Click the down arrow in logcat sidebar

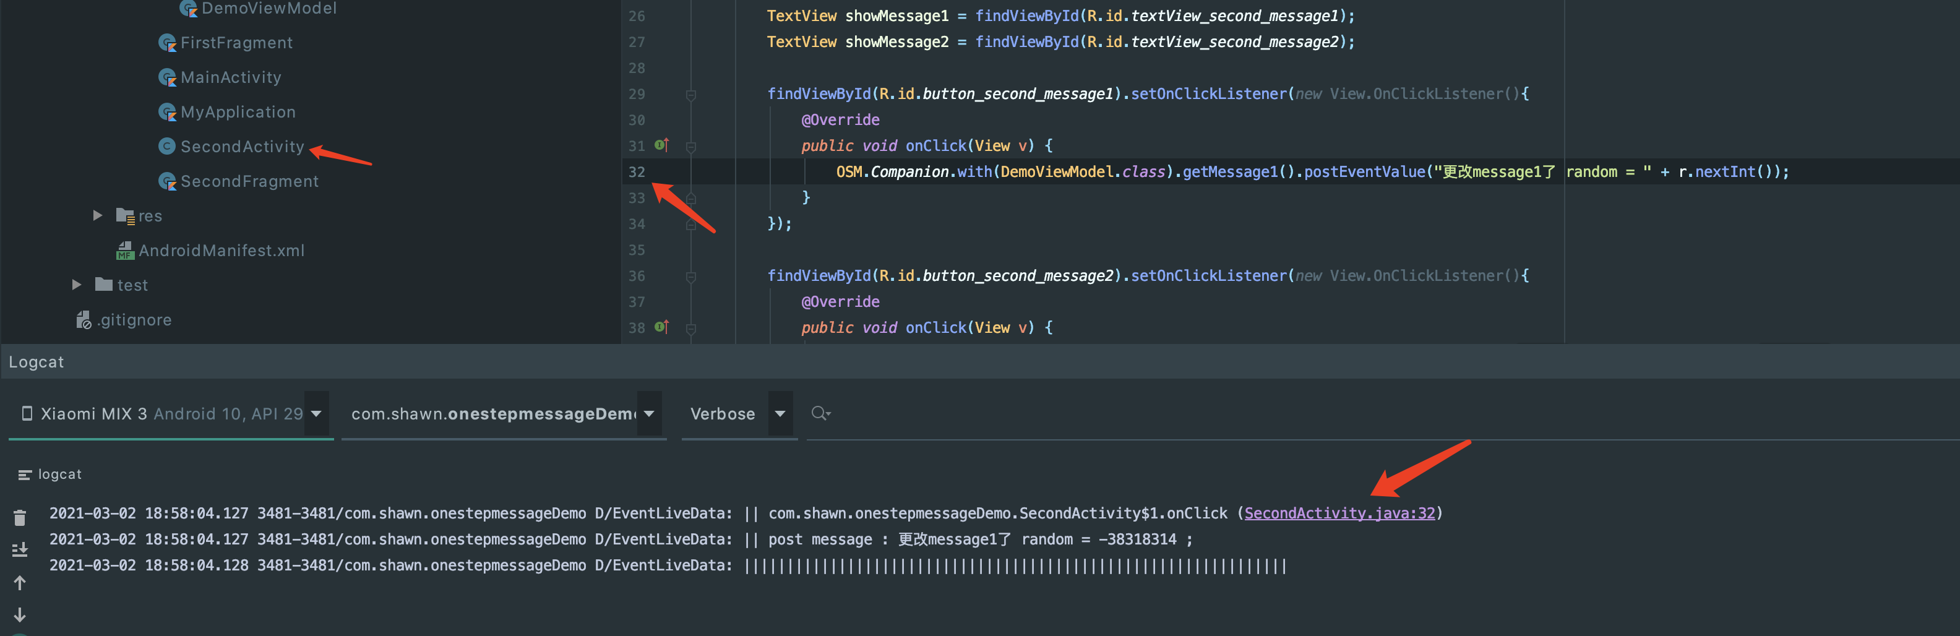tap(20, 615)
